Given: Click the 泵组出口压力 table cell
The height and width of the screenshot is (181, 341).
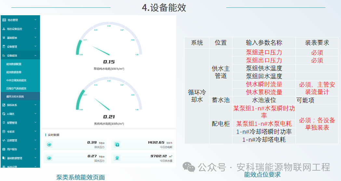Looking at the screenshot, I should click(x=264, y=60).
